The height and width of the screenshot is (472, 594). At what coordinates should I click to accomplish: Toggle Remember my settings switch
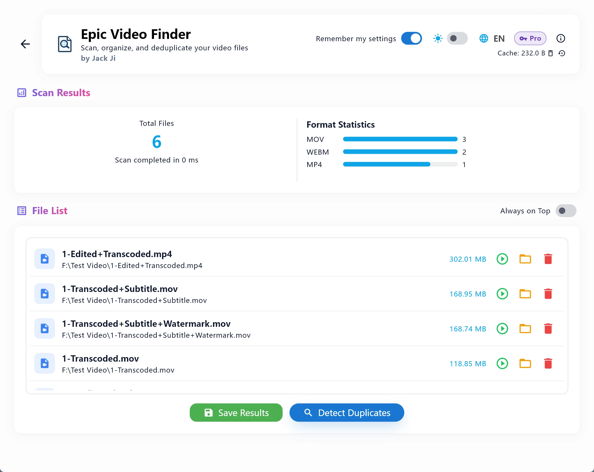tap(411, 38)
